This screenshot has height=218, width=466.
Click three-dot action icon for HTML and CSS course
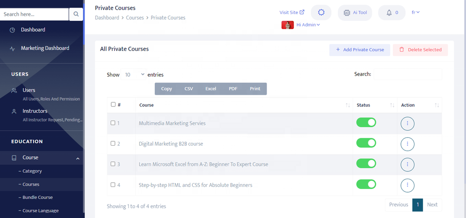pos(407,185)
